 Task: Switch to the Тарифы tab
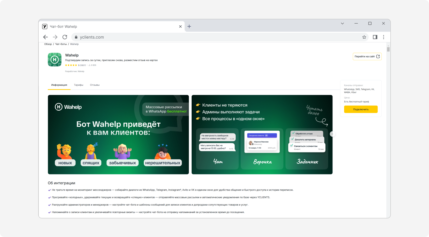tap(79, 85)
